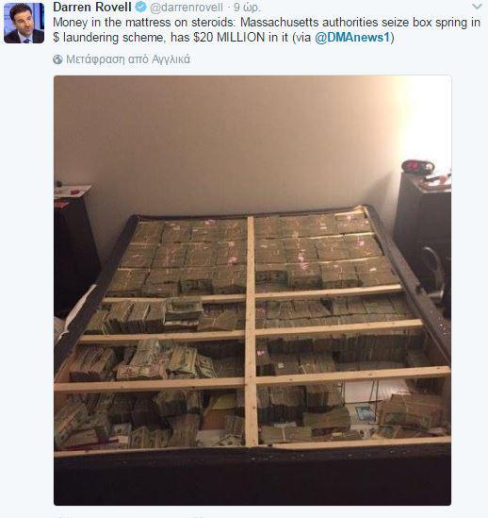Click tweet text line mentioning '$20 MILLION'
The image size is (488, 518).
pos(223,38)
